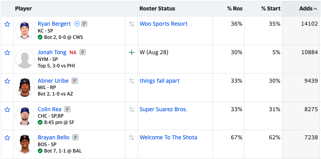
Task: Toggle the watch star for Jonah Tong
Action: [x=7, y=53]
